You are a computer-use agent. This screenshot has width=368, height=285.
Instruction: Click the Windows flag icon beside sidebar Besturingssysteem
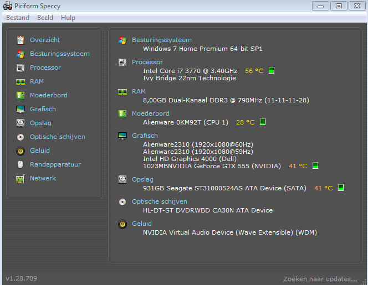(x=21, y=54)
